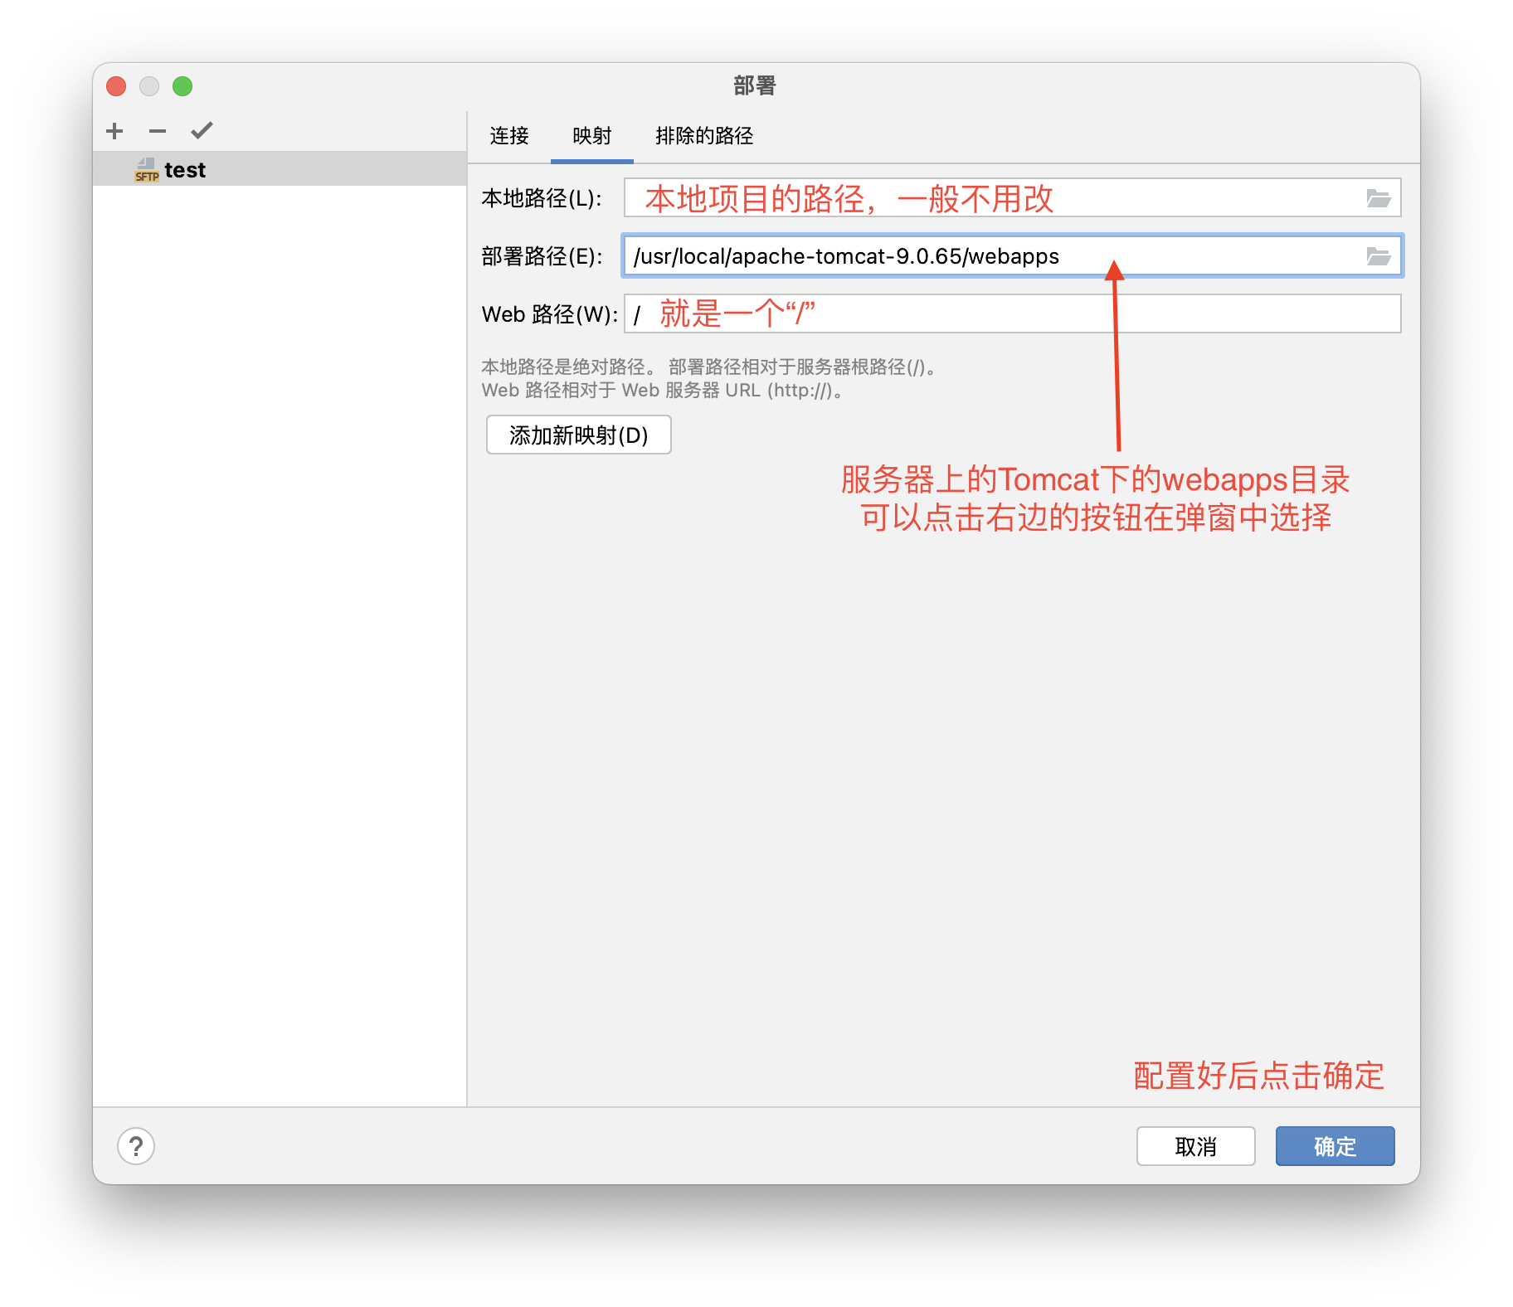Add a new deployment server with plus icon
Image resolution: width=1513 pixels, height=1307 pixels.
pos(114,131)
